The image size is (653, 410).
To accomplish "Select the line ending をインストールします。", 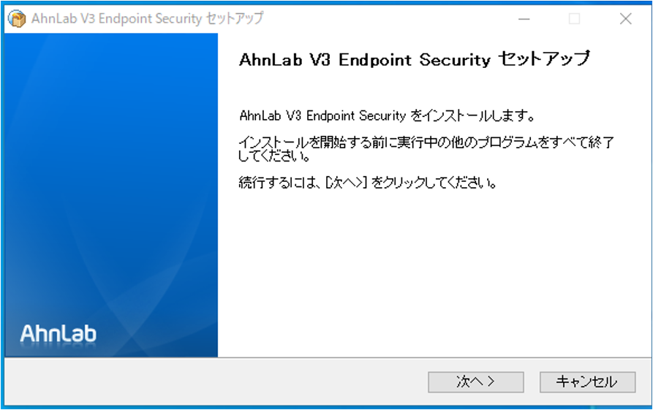I will (x=387, y=115).
